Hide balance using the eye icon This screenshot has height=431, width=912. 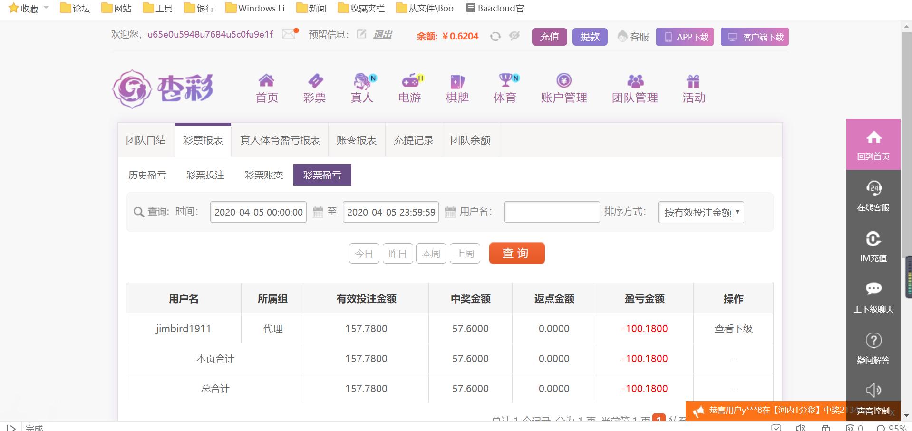(514, 36)
